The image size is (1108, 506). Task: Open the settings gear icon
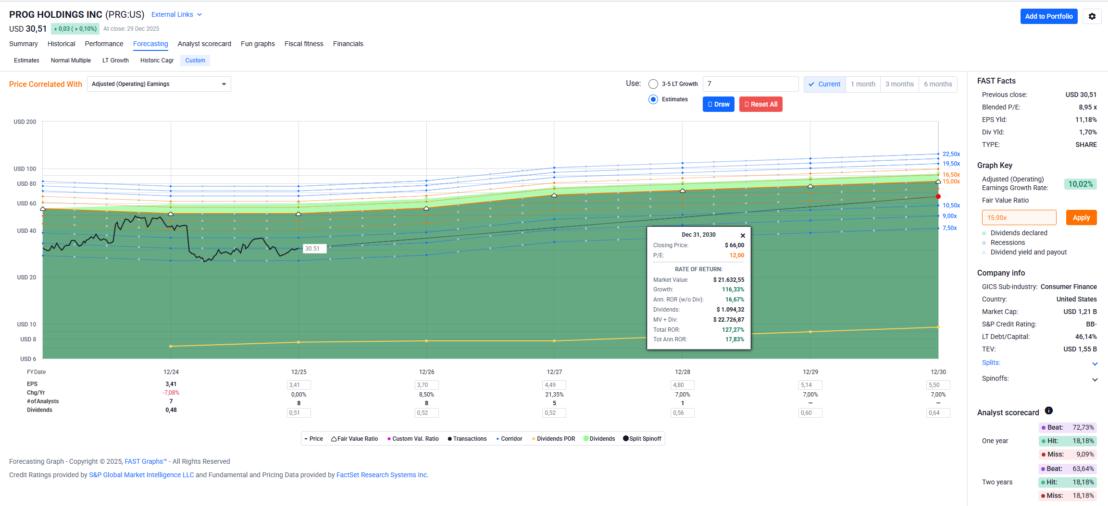[x=1092, y=16]
